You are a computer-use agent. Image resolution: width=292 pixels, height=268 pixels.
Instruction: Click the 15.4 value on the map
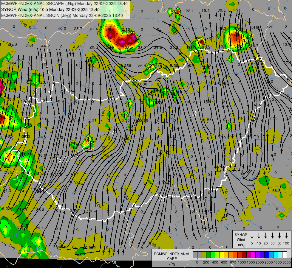pos(207,102)
